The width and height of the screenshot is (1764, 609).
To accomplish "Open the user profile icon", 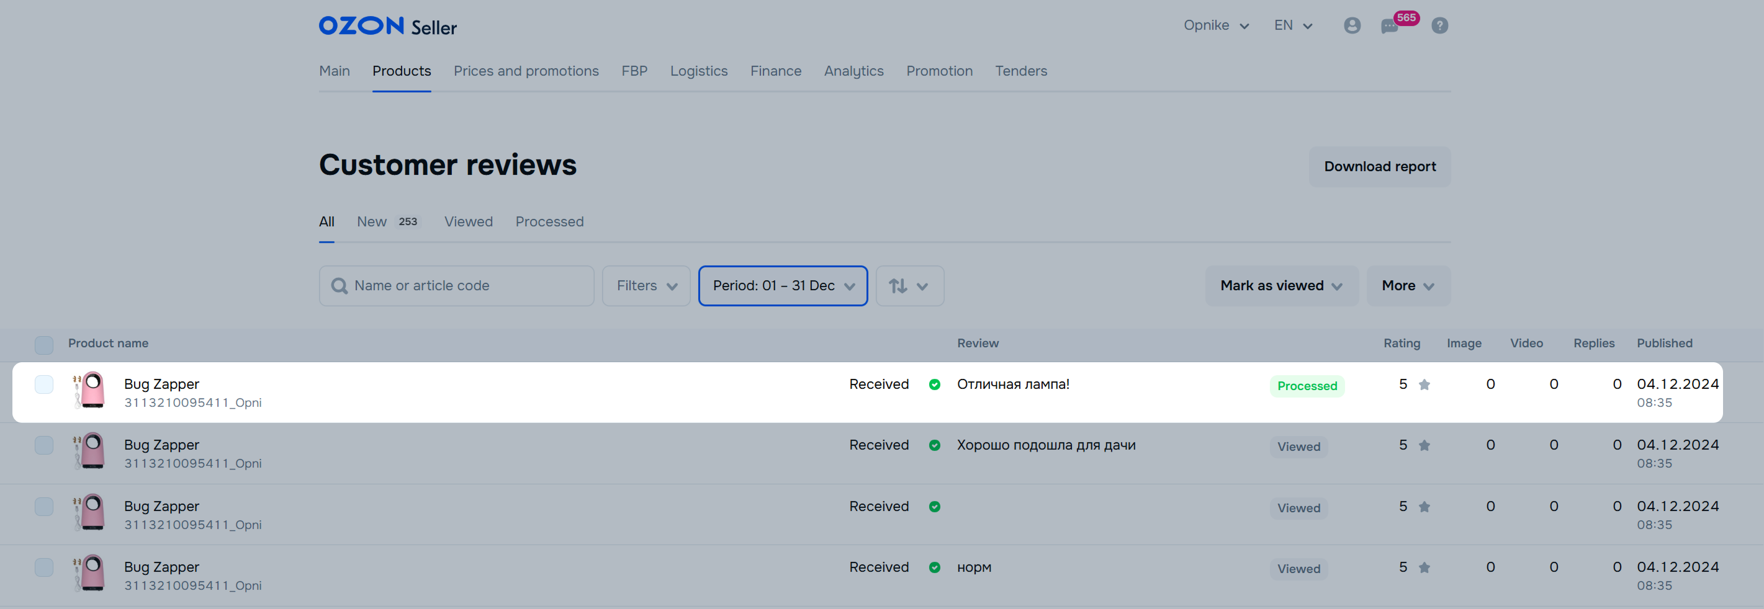I will click(x=1352, y=25).
